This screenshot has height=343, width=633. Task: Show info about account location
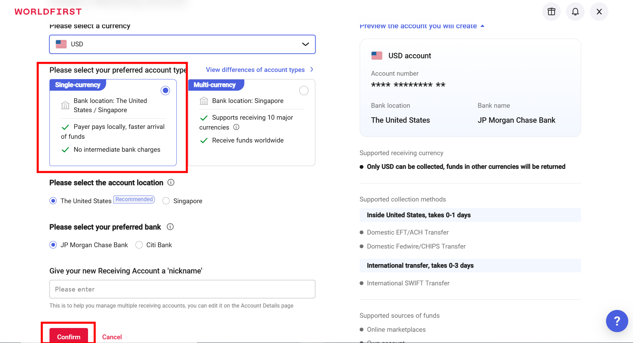(171, 182)
